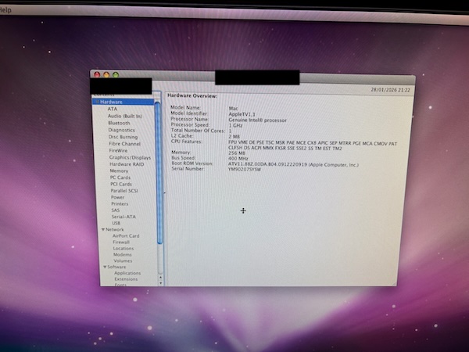Click the L2 Cache value 2 MB
469x352 pixels.
234,136
